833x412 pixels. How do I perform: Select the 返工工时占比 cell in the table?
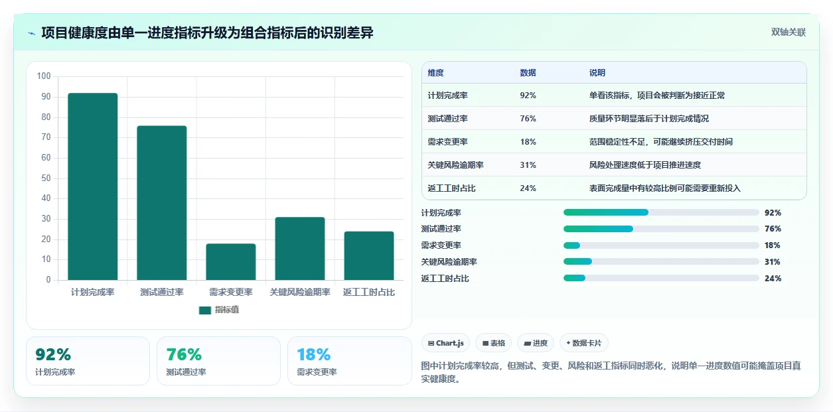(452, 188)
